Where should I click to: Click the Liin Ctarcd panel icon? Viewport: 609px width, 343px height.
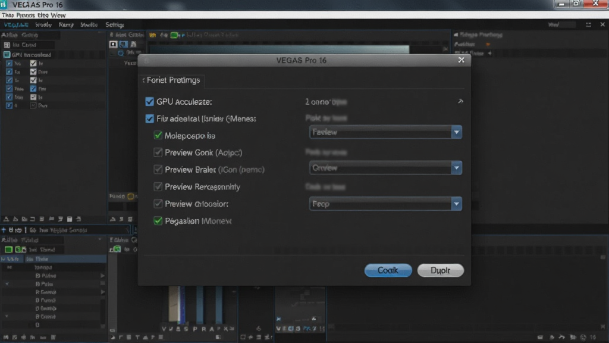pyautogui.click(x=7, y=45)
